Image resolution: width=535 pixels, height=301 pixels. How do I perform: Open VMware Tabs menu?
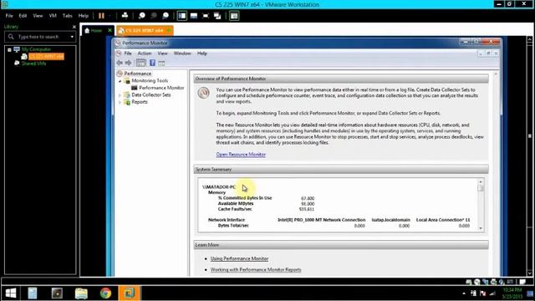(x=67, y=16)
